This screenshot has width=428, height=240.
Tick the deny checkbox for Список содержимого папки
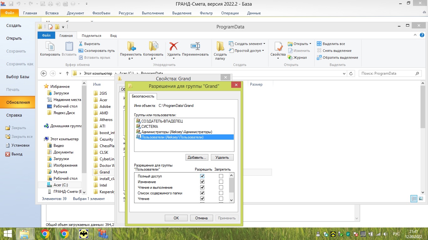tap(221, 193)
